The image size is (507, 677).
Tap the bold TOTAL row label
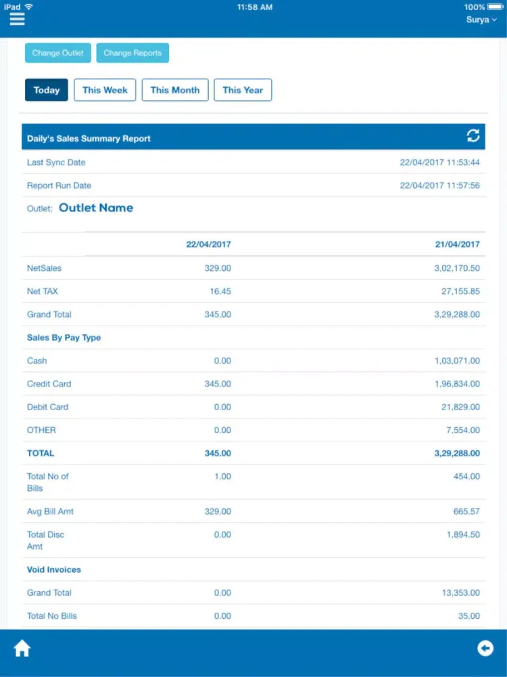(41, 454)
